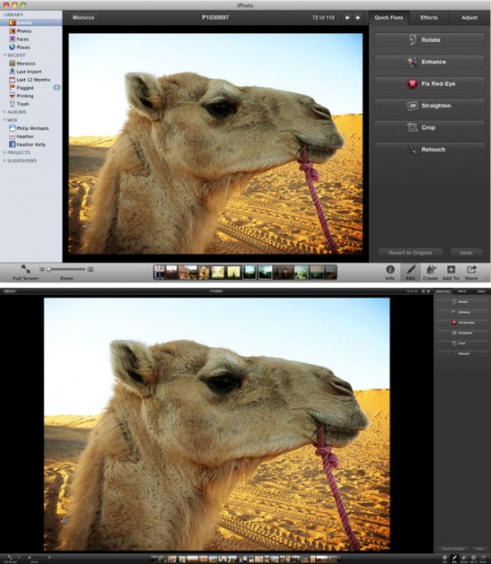Expand the Projects section in sidebar
The width and height of the screenshot is (491, 564).
17,153
